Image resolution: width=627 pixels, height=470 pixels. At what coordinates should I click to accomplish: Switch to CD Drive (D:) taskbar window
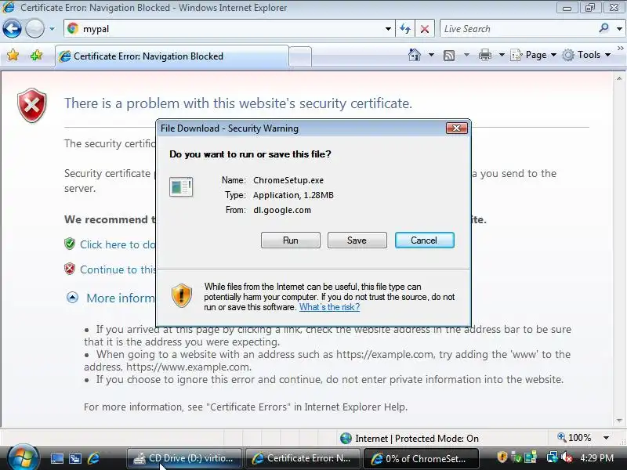[184, 458]
